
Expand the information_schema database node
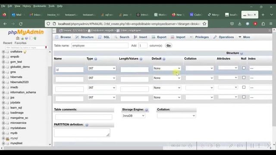[x=3, y=92]
